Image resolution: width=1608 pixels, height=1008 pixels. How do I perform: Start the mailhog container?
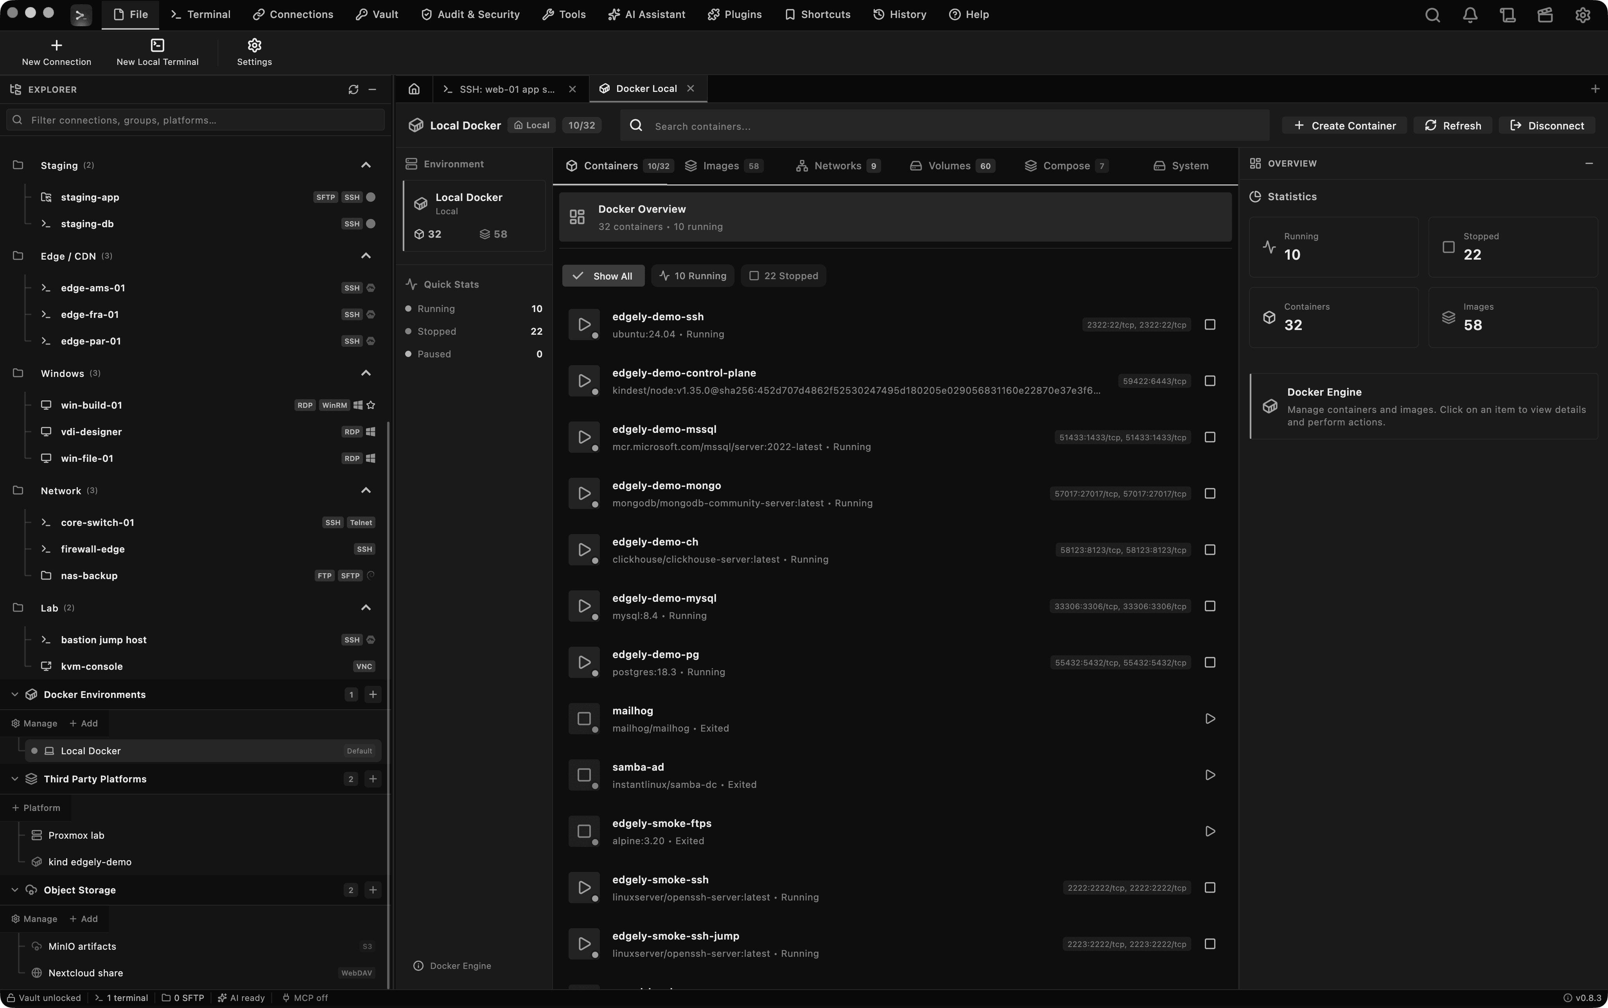coord(1210,719)
